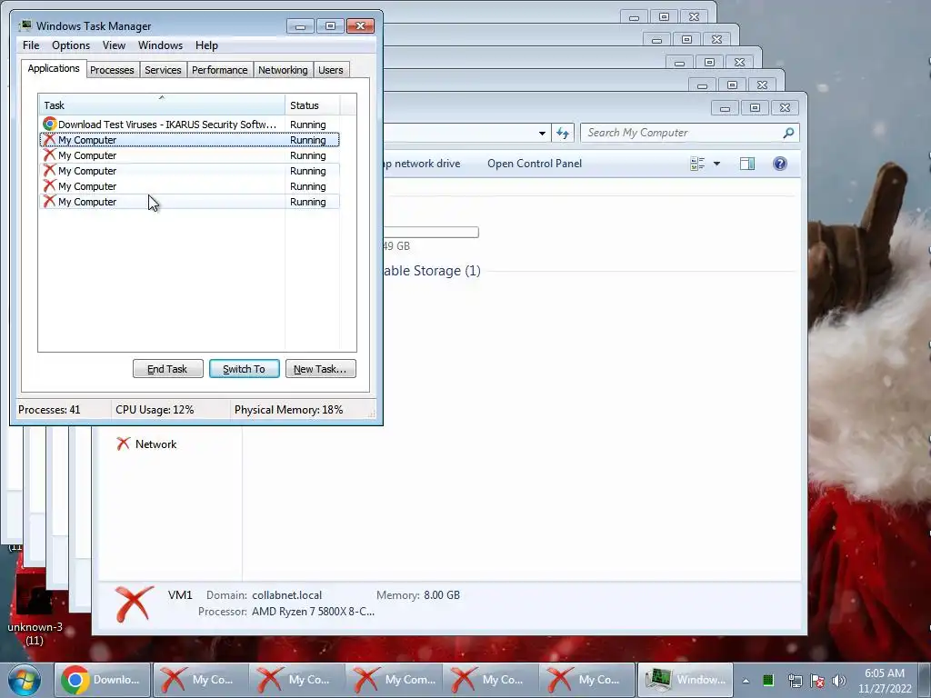This screenshot has width=931, height=698.
Task: Click the Removable Storage (1) group header
Action: 432,271
